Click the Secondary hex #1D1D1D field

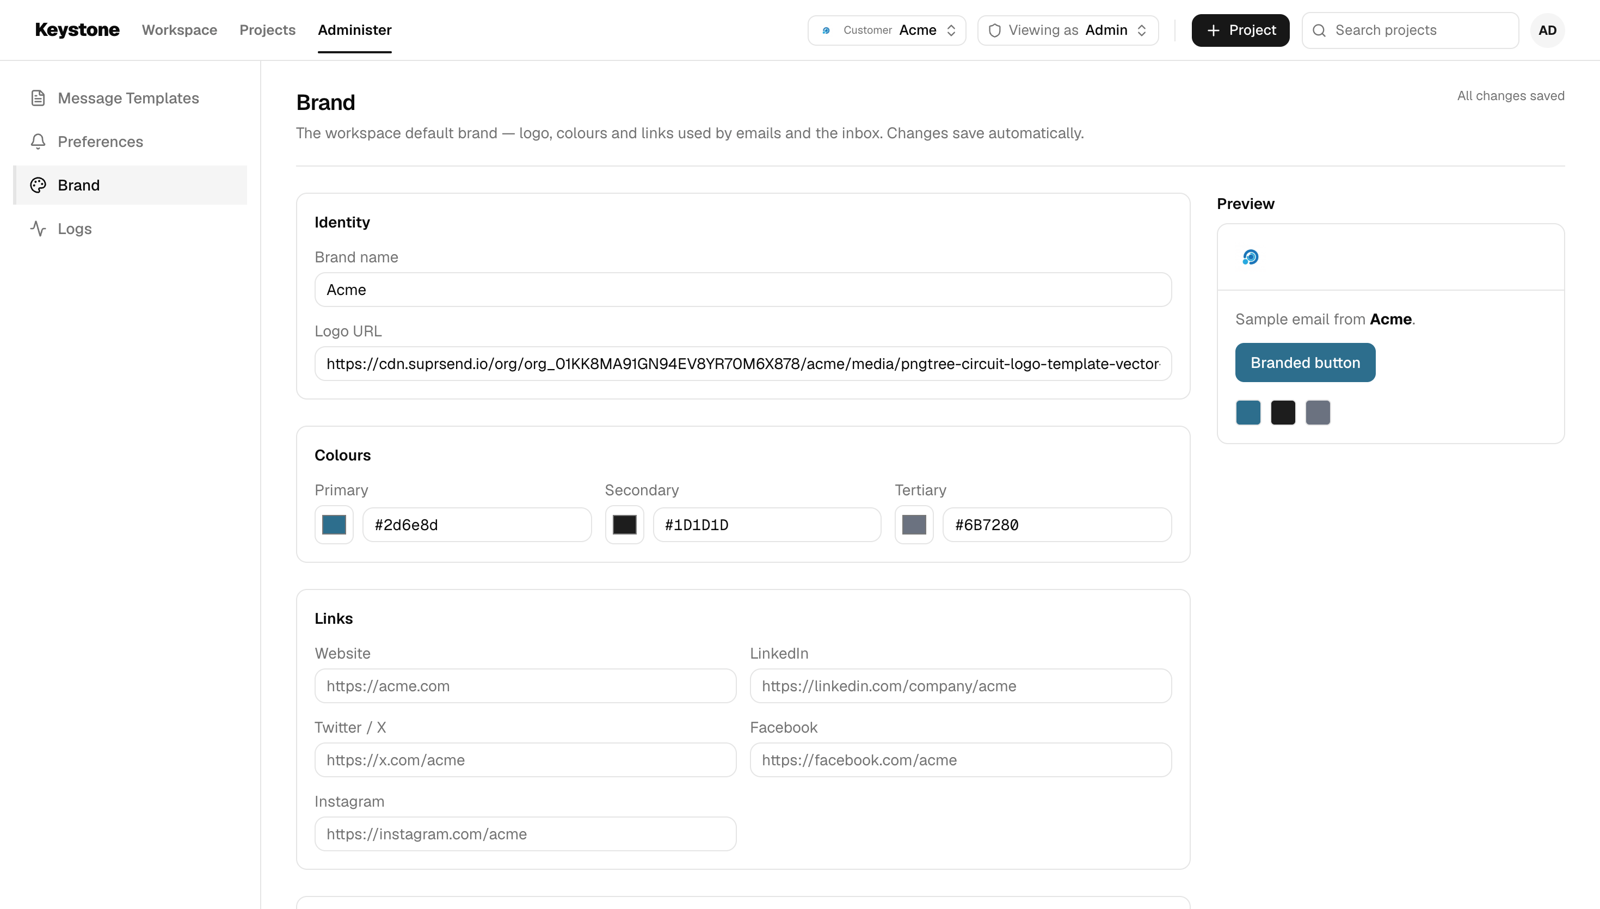coord(767,524)
